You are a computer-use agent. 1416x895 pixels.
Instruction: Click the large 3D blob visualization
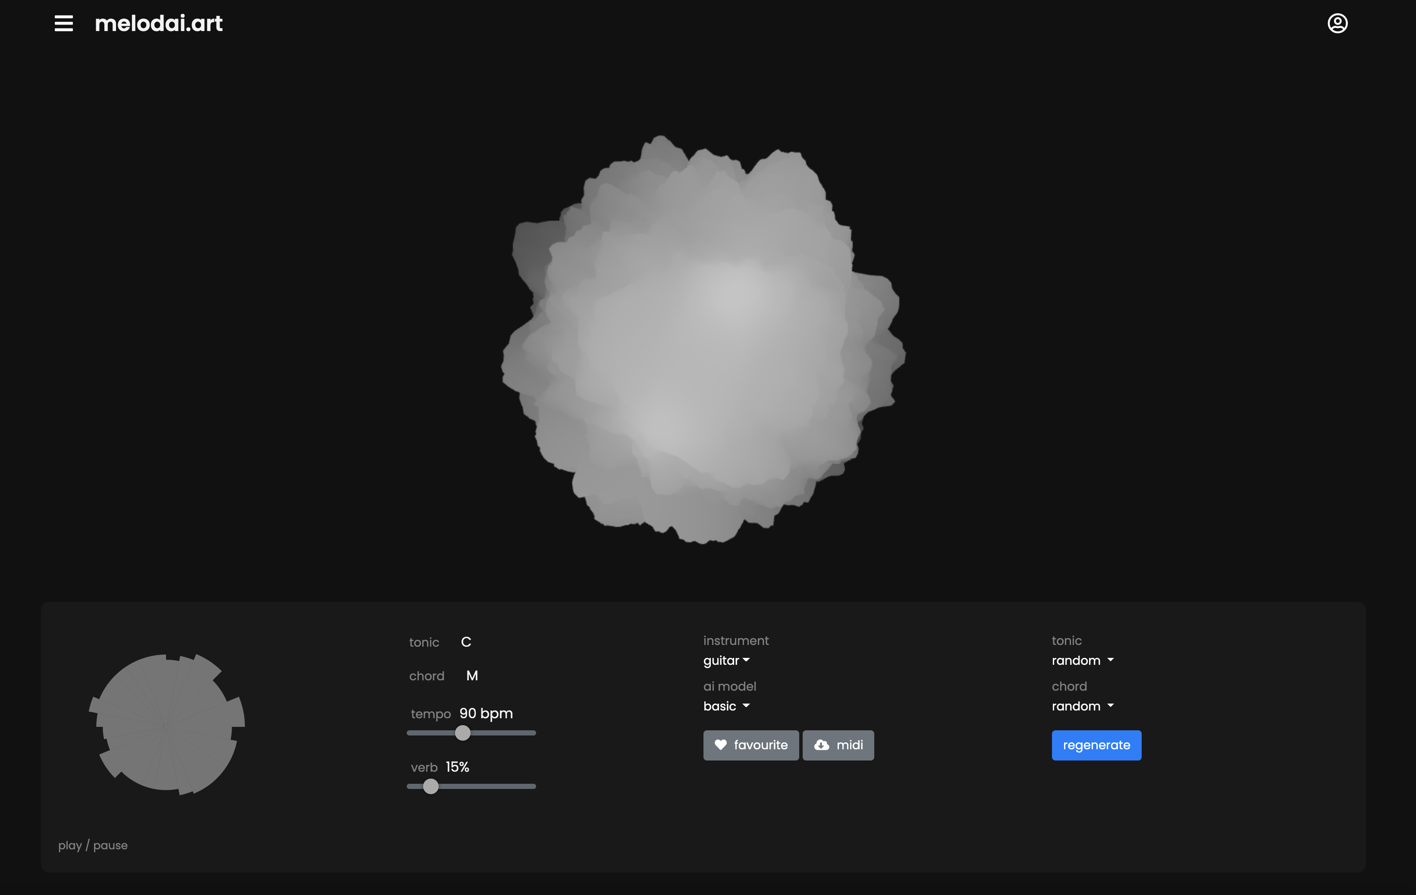click(x=703, y=340)
